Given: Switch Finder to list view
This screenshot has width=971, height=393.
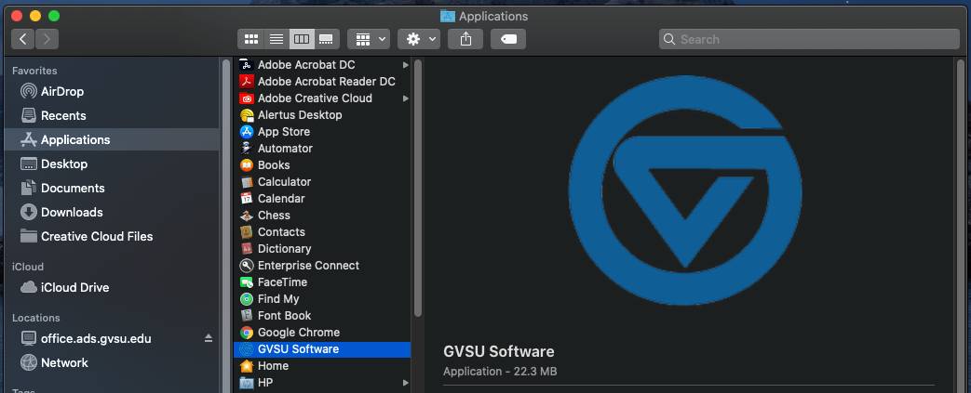Looking at the screenshot, I should tap(276, 39).
